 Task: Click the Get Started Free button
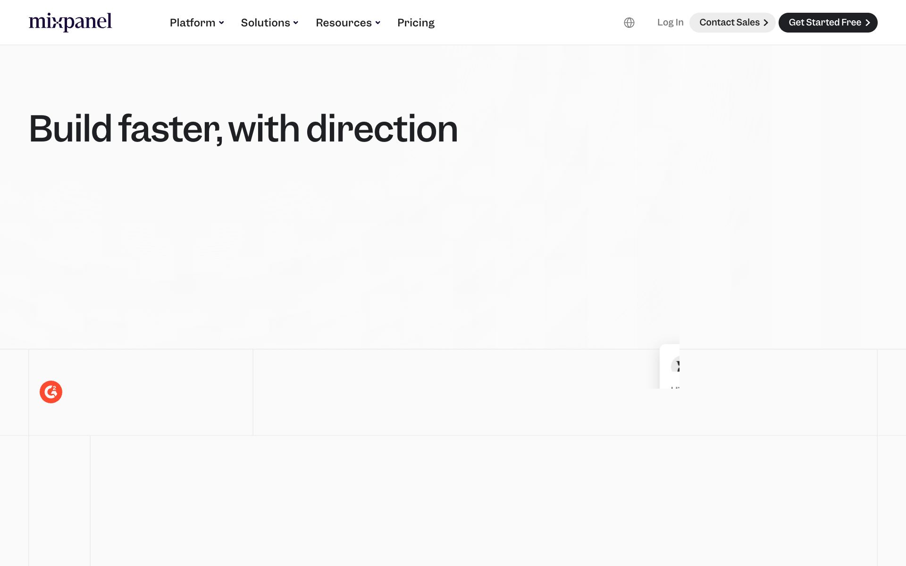click(x=828, y=23)
